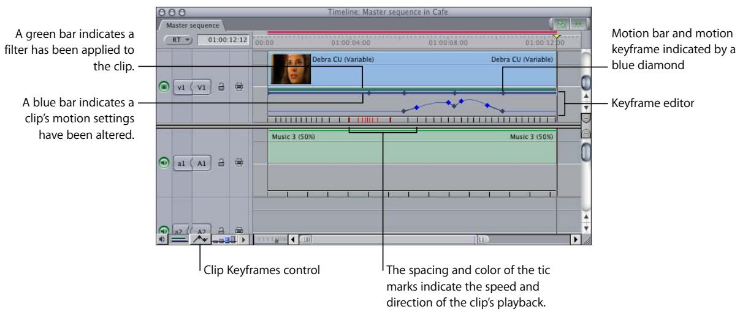Click the A1 destination control

pyautogui.click(x=202, y=163)
